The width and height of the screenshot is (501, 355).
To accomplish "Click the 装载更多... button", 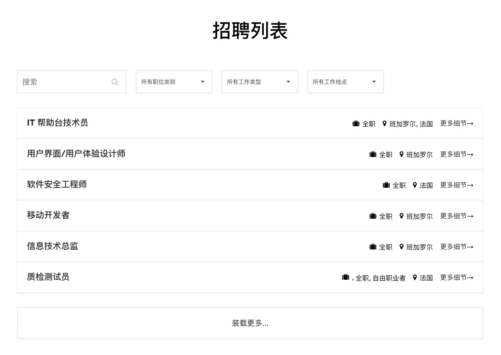I will point(250,323).
